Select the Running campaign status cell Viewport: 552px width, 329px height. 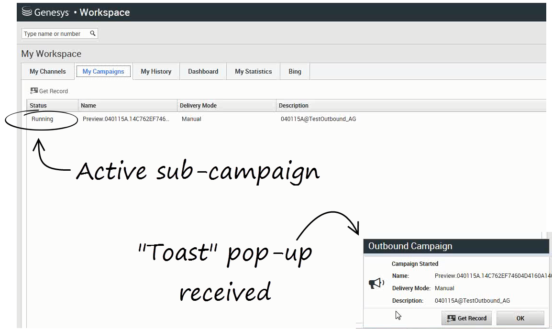click(43, 119)
